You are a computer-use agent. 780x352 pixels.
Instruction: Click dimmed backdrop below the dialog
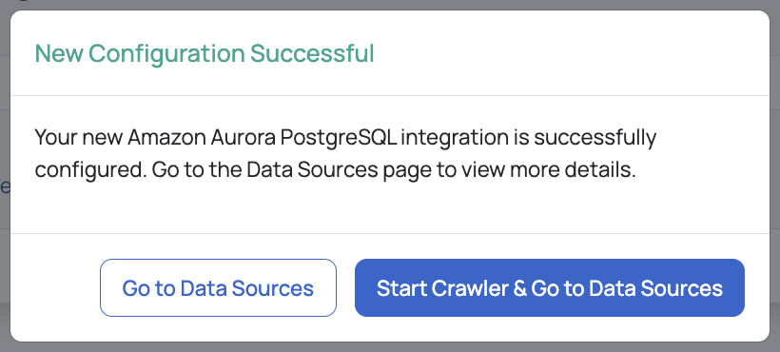(390, 347)
